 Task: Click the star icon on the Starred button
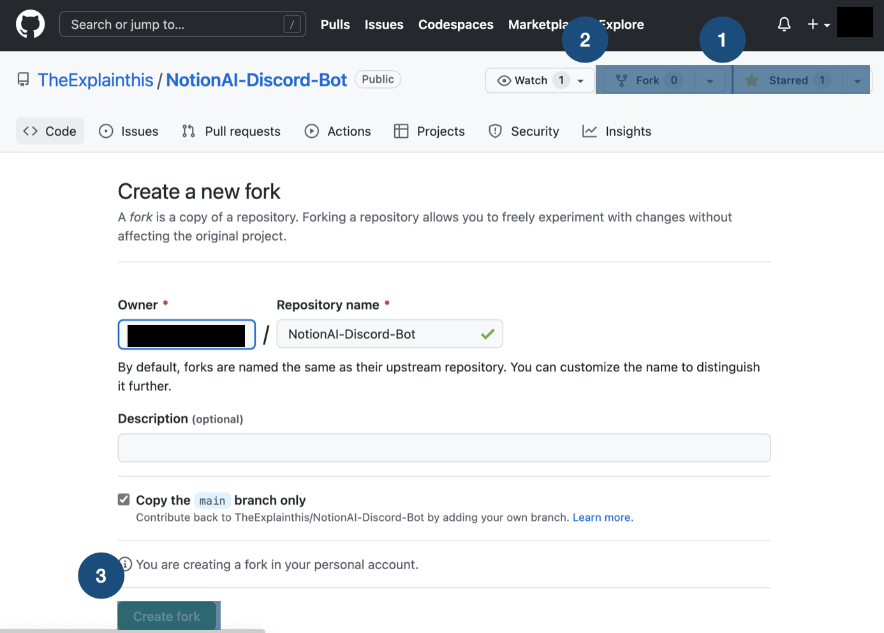[x=751, y=80]
